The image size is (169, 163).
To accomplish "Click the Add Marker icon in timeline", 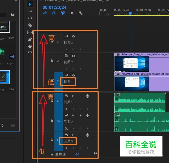I will (72, 13).
